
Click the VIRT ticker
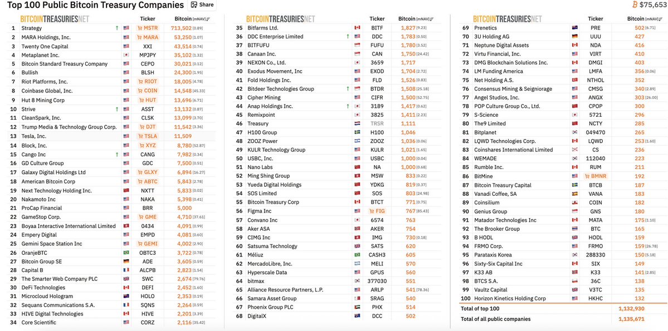coord(596,54)
